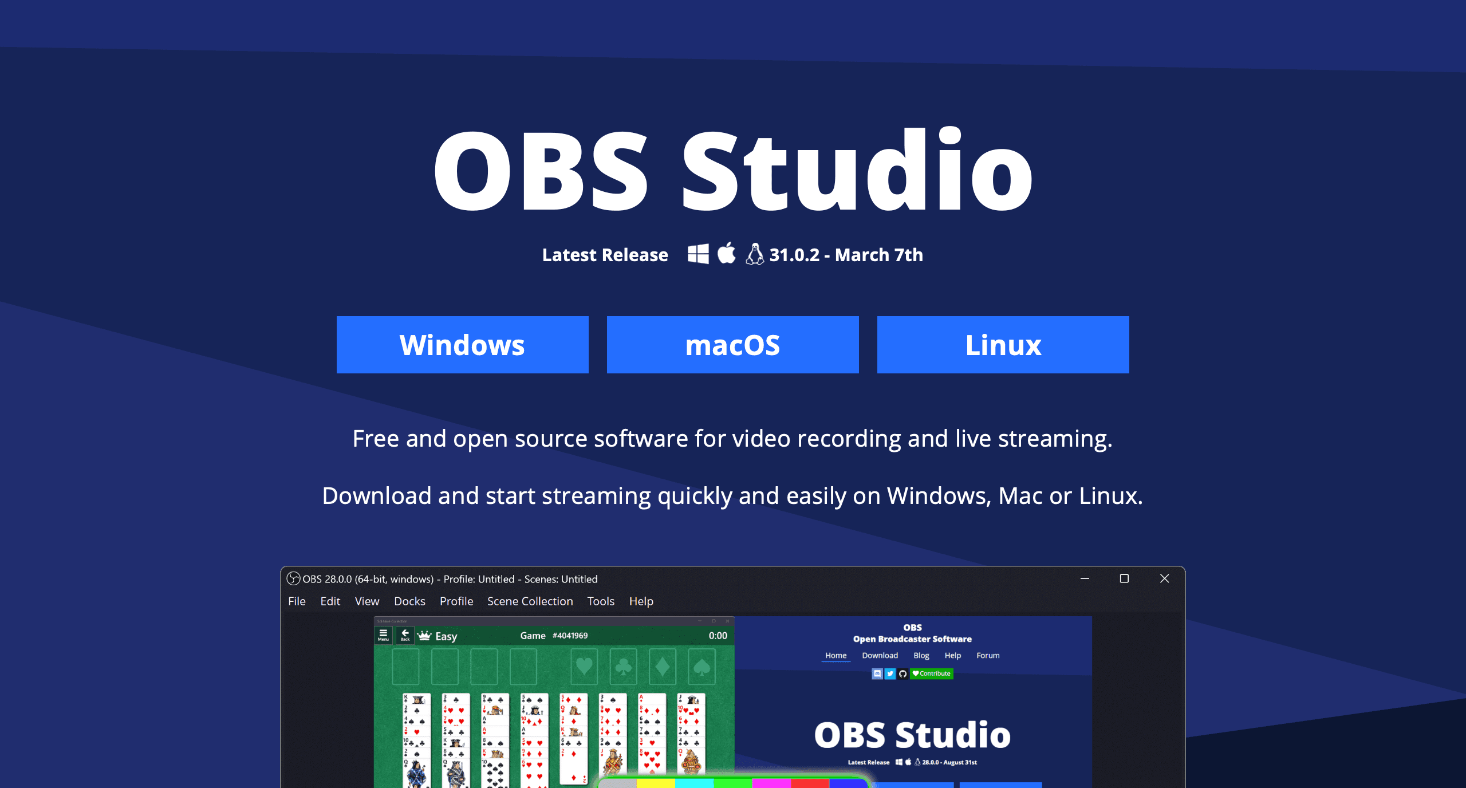Click the macOS download button
The width and height of the screenshot is (1466, 788).
(732, 345)
